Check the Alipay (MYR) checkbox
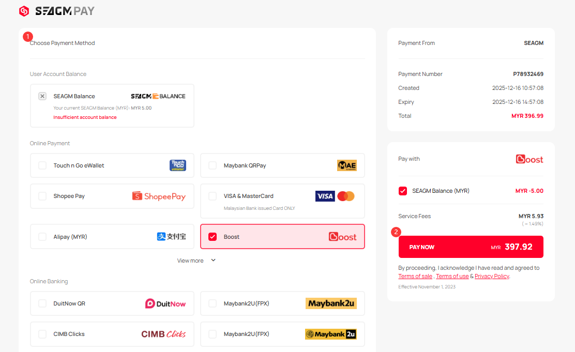Screen dimensions: 575x352 point(42,237)
